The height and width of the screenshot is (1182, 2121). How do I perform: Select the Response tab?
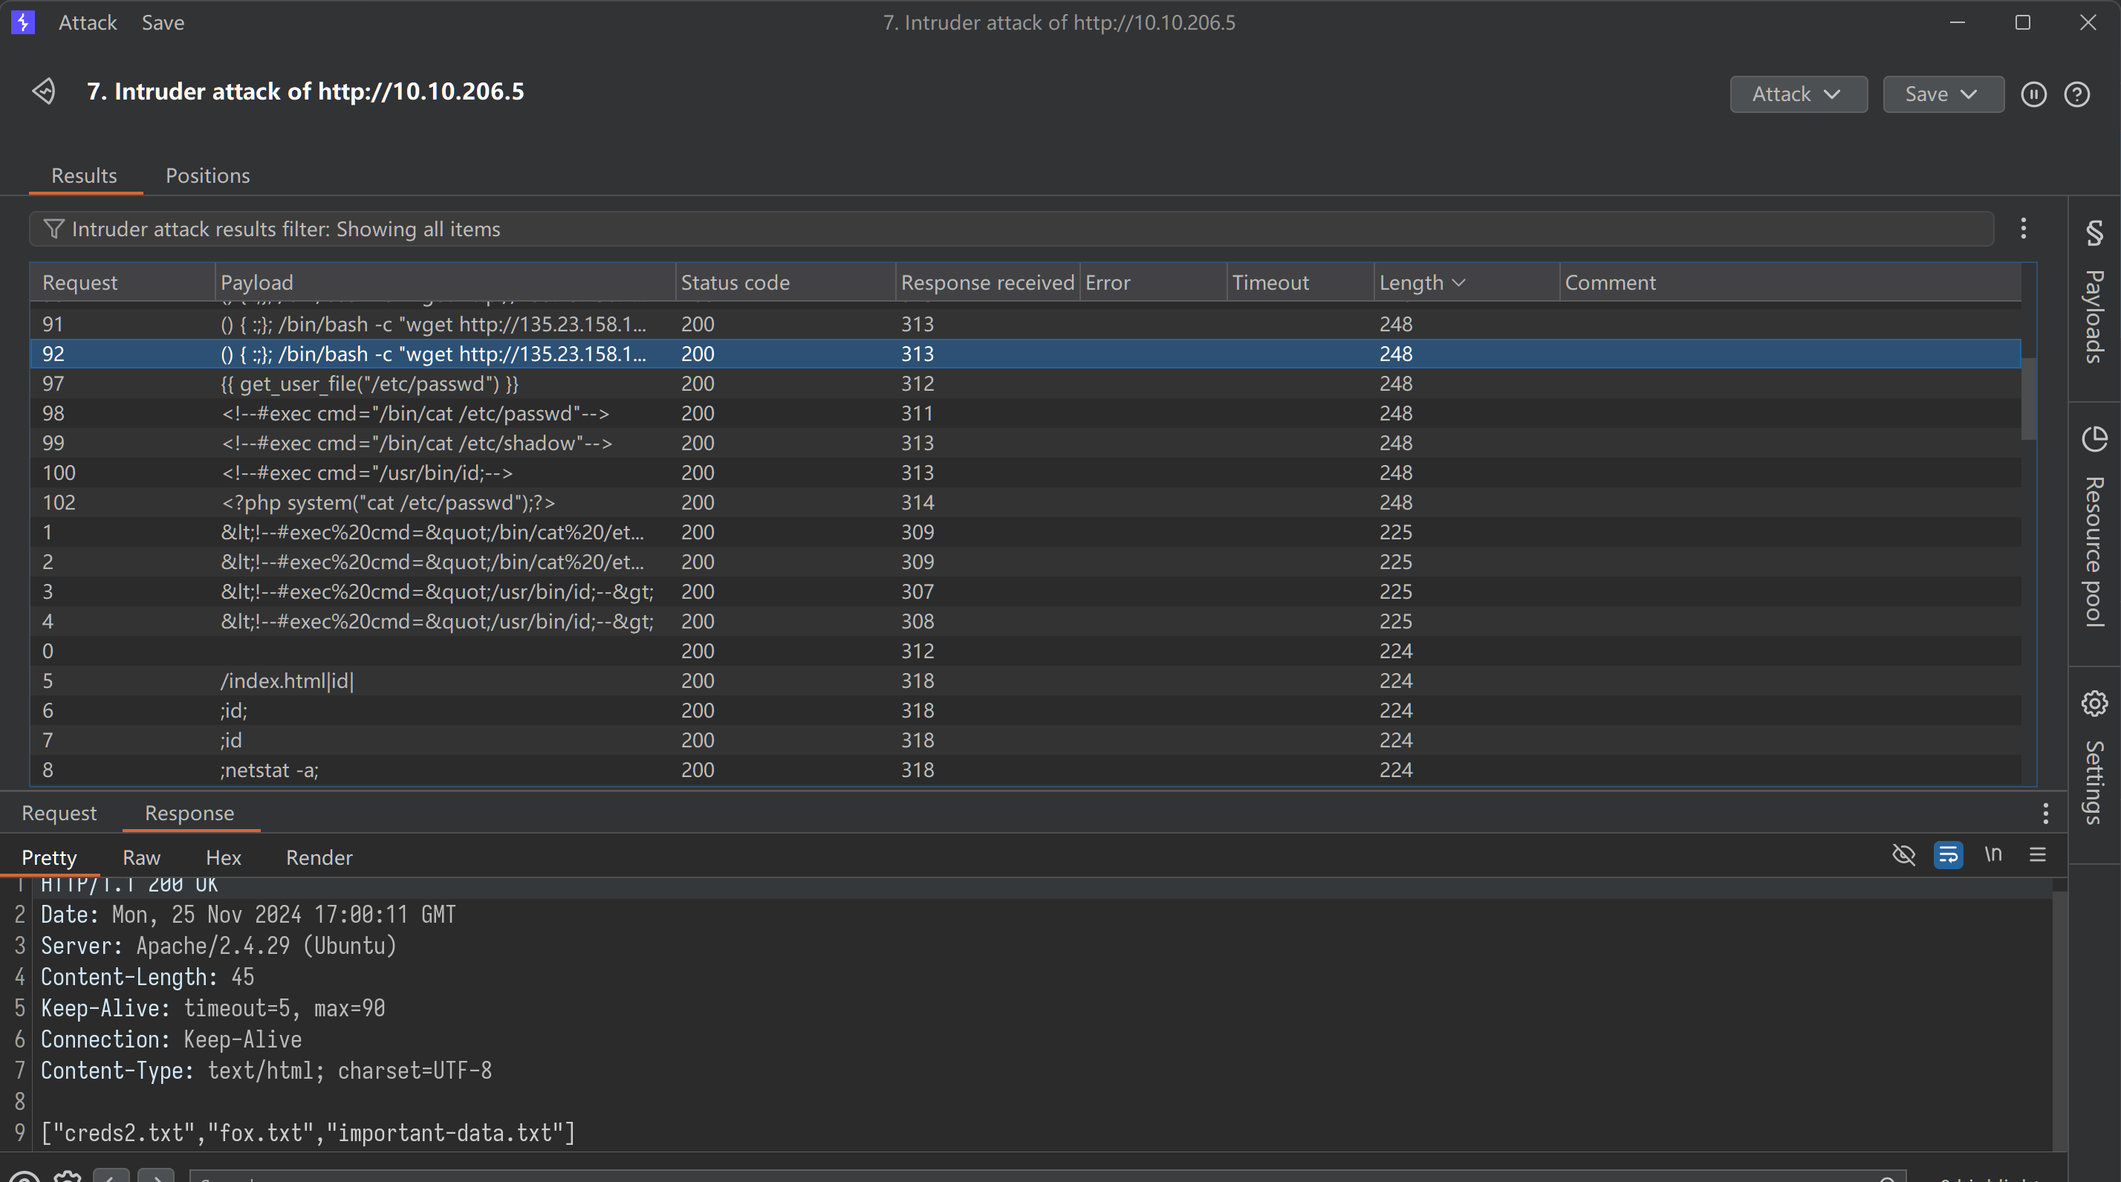click(x=189, y=814)
